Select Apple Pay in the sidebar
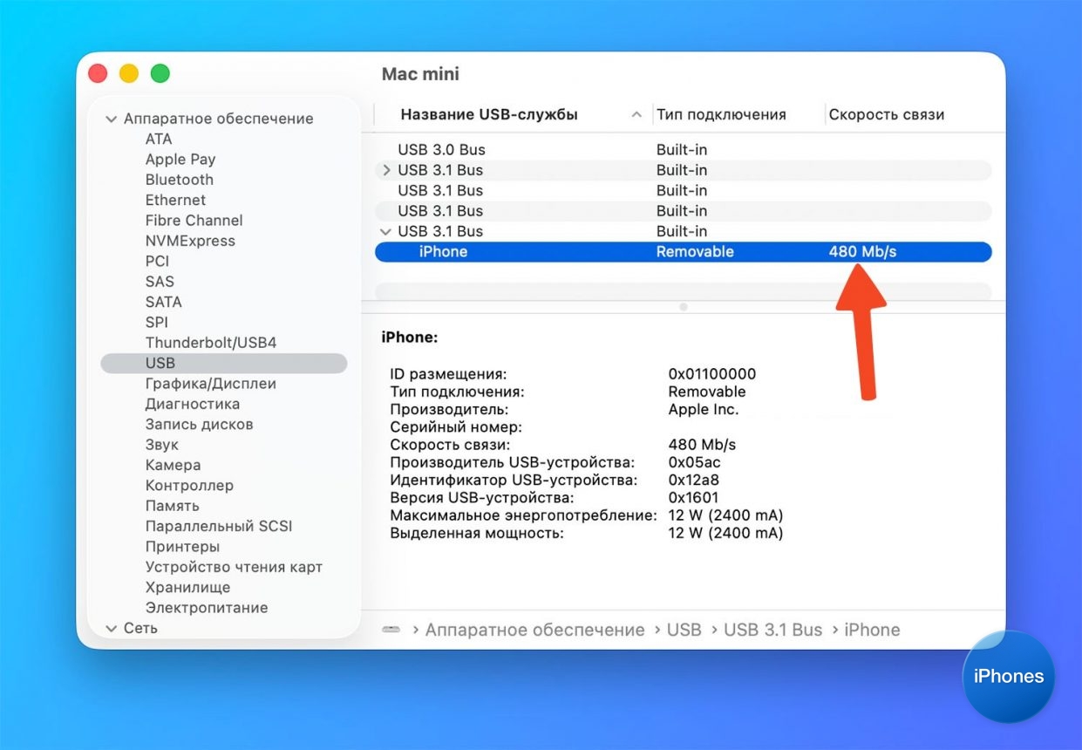Screen dimensions: 1082x750 click(180, 159)
